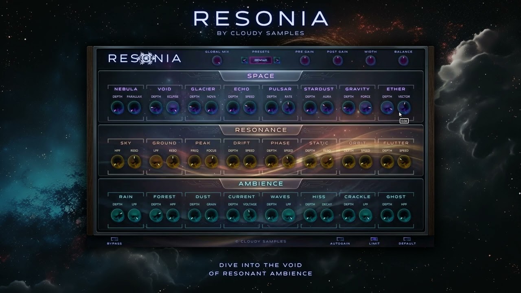Click the Crackle LPF knob
This screenshot has width=521, height=293.
pyautogui.click(x=366, y=215)
